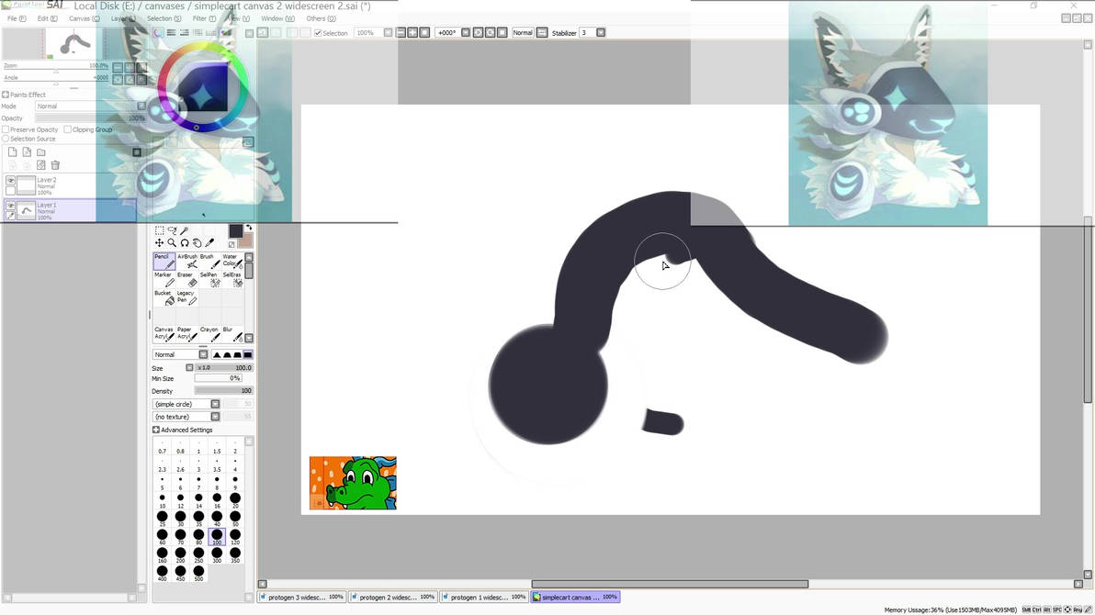The height and width of the screenshot is (615, 1095).
Task: Open the no texture dropdown
Action: (x=215, y=417)
